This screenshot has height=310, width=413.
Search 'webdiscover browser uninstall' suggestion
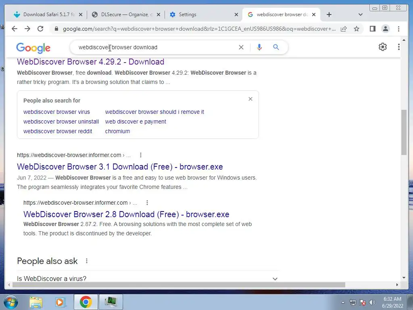click(x=61, y=121)
